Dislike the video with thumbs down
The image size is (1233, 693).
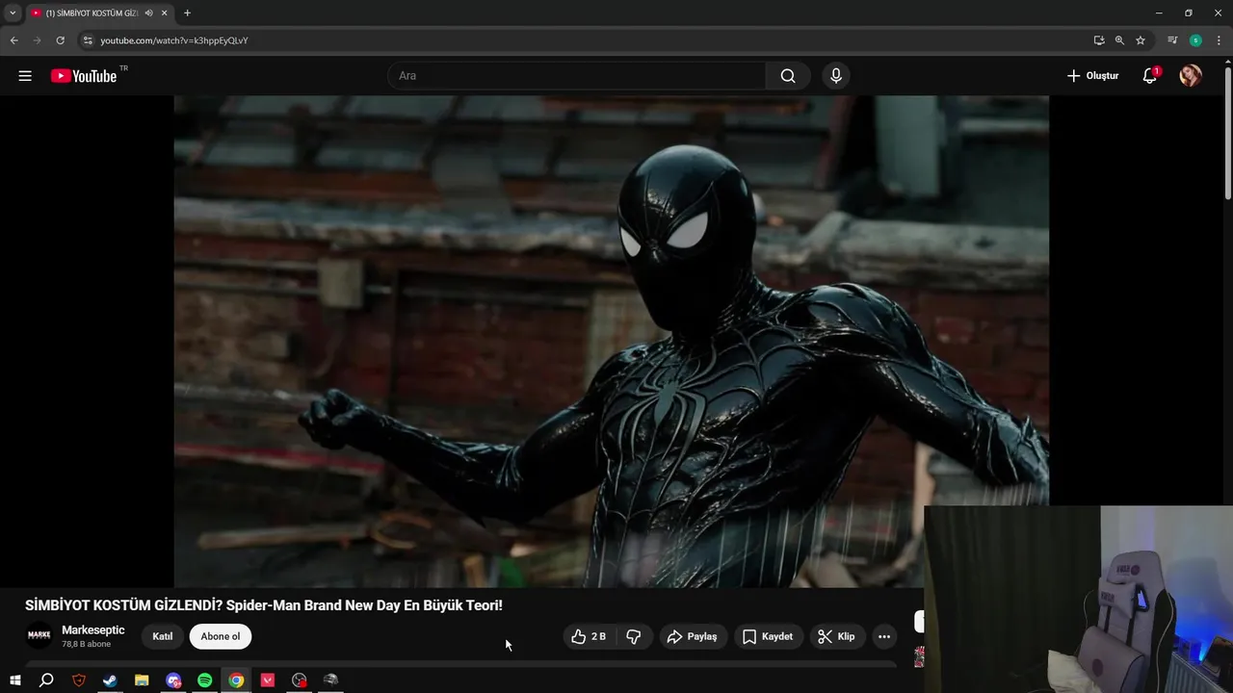tap(634, 636)
